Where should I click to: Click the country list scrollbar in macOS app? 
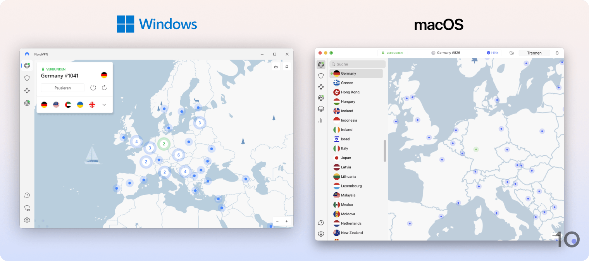385,151
